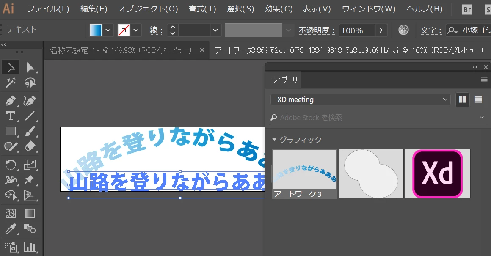Open the 選択(S) menu
The image size is (491, 256).
(240, 9)
